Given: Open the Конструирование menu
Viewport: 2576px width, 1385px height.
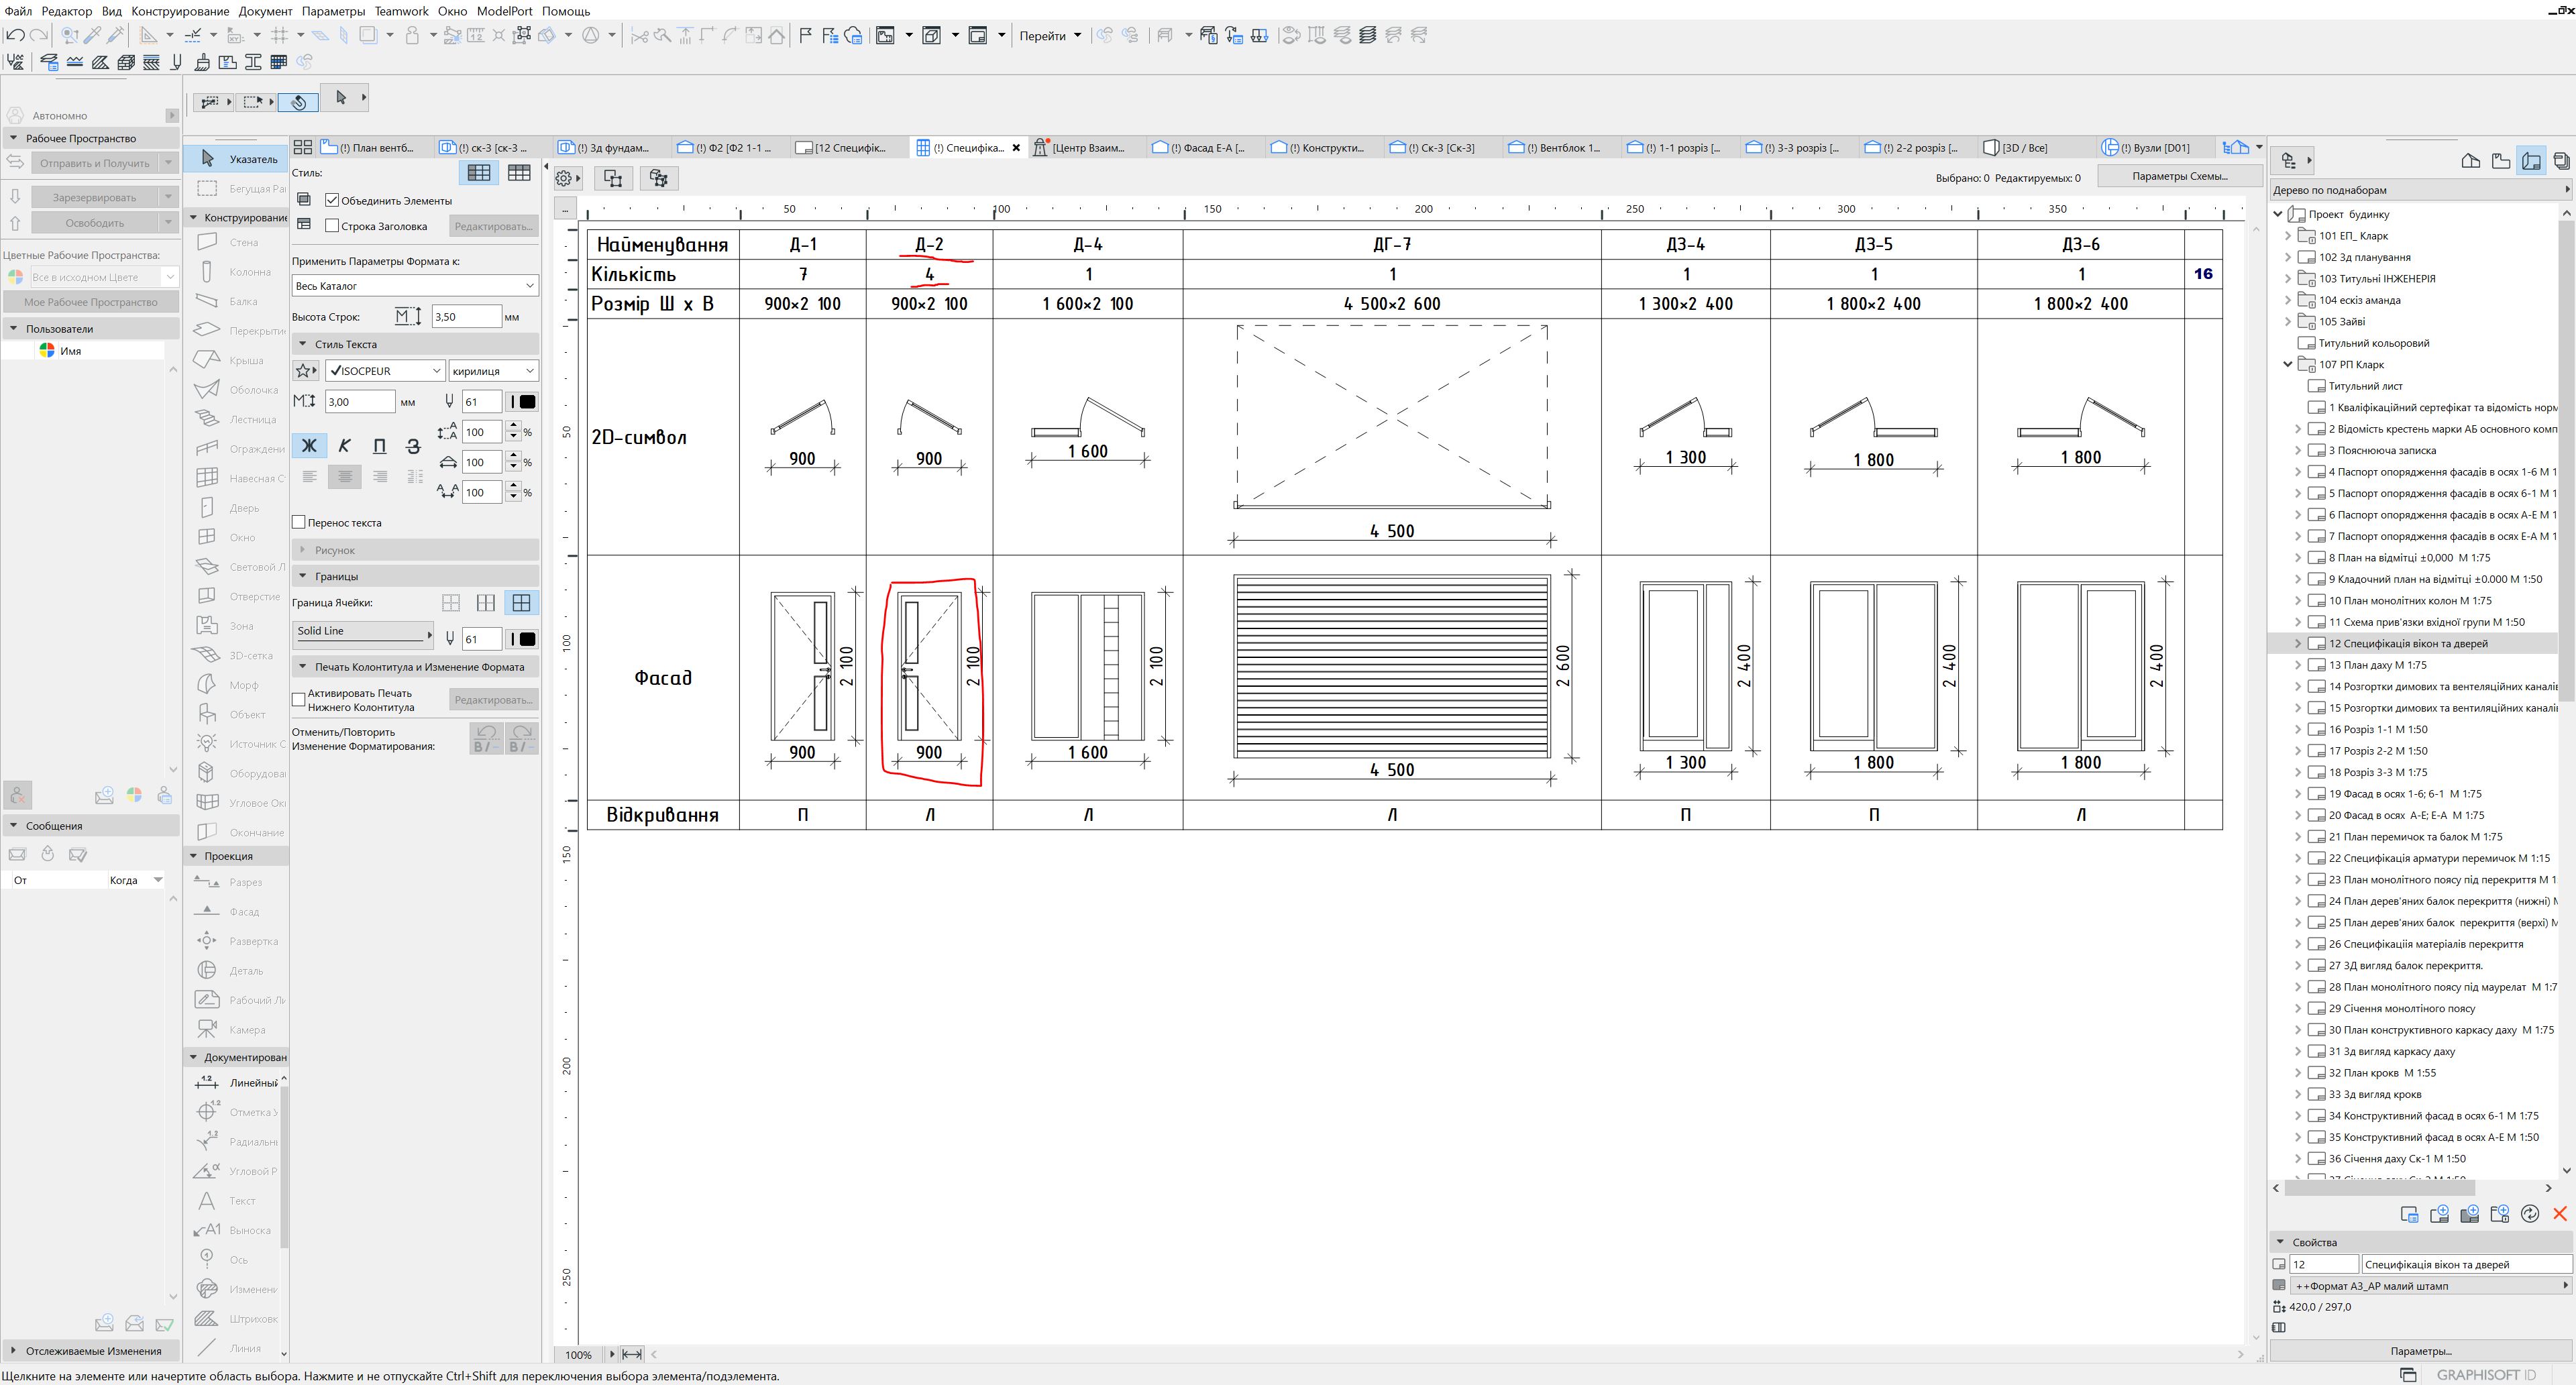Looking at the screenshot, I should coord(180,11).
